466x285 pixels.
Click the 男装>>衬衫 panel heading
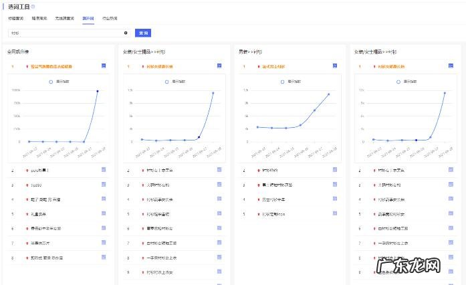[250, 52]
